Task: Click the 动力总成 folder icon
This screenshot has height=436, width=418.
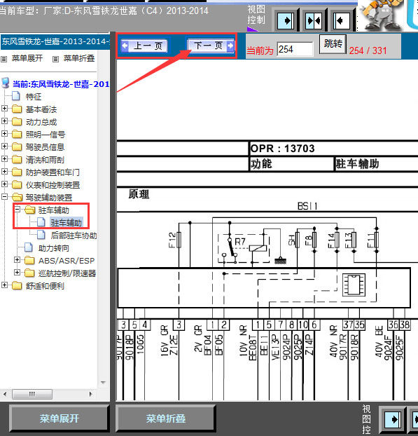Action: [17, 121]
